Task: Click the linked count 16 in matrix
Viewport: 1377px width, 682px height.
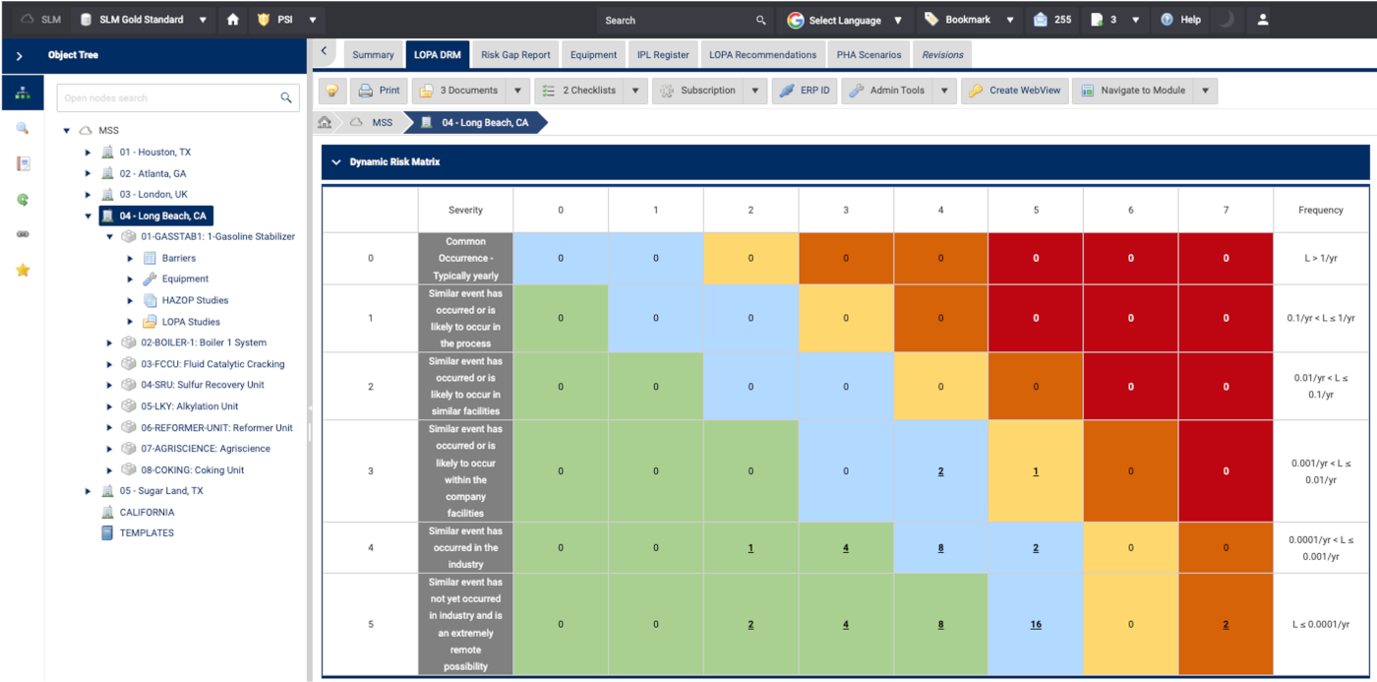Action: coord(1036,624)
